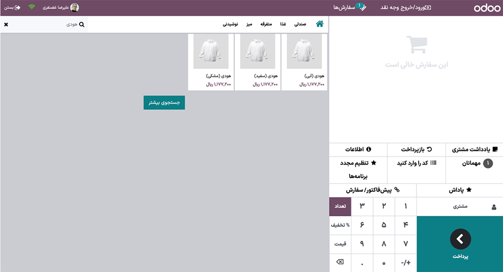
Task: Select the غذا category tab
Action: [x=283, y=24]
